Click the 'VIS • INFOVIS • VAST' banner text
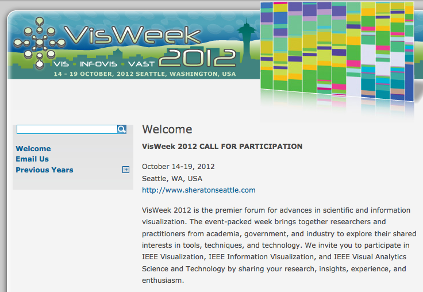 [x=104, y=64]
